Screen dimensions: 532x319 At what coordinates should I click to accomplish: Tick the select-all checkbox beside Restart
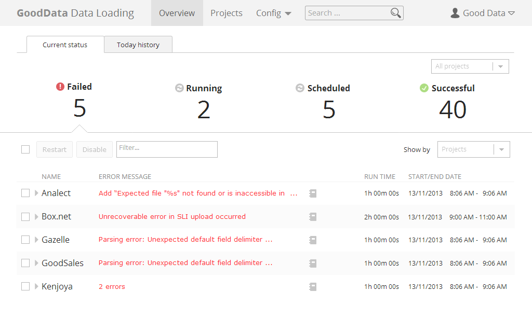[25, 149]
